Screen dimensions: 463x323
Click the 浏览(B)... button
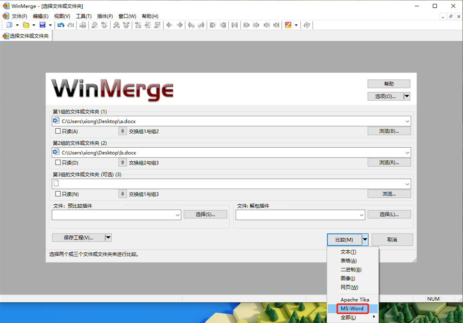[389, 131]
